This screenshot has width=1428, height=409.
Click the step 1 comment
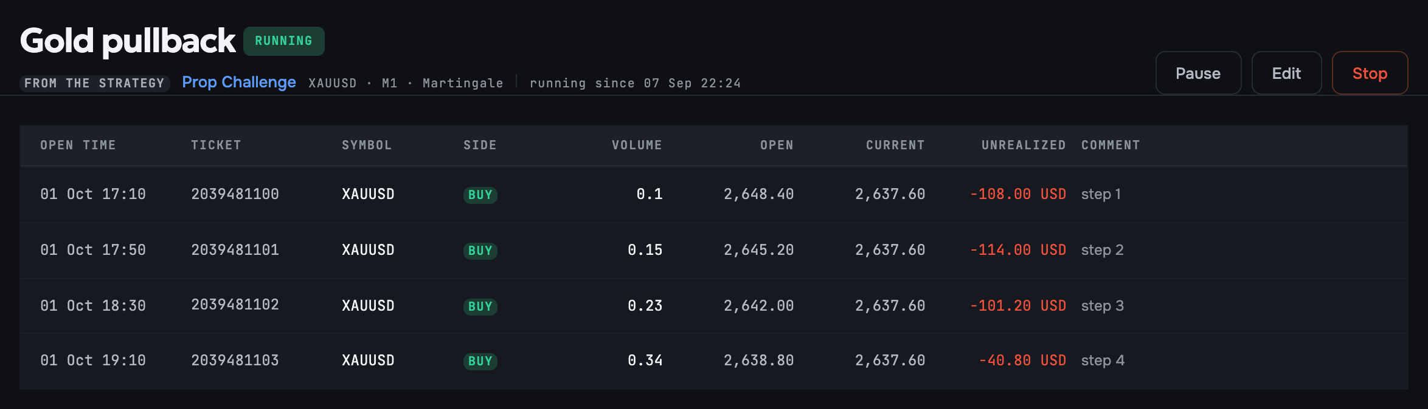point(1101,194)
